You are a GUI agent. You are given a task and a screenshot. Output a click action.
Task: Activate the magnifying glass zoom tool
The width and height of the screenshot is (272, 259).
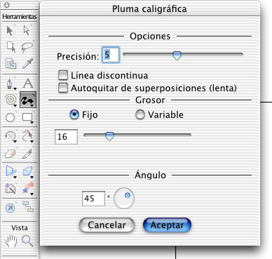[x=27, y=241]
